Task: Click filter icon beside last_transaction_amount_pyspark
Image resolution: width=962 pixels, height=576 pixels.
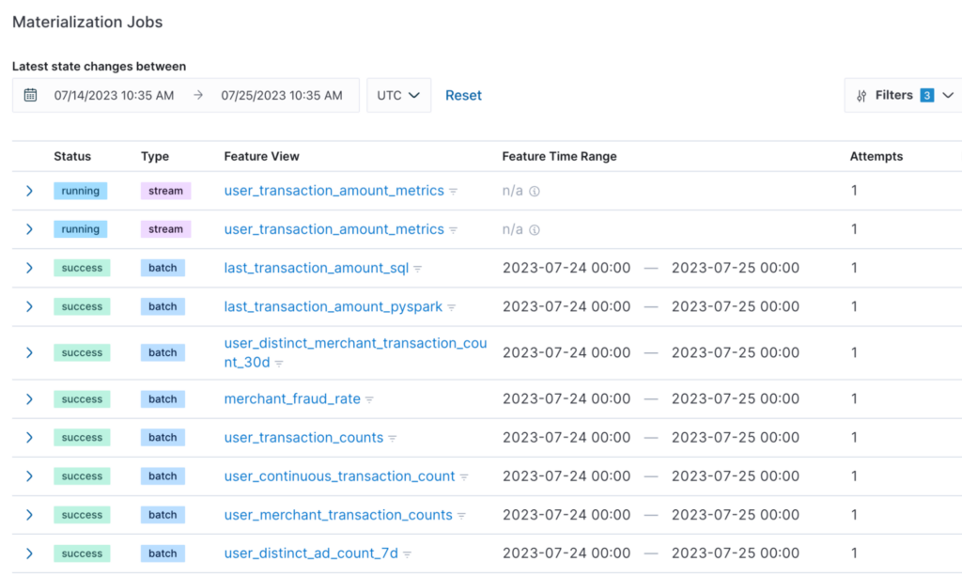Action: (x=451, y=307)
